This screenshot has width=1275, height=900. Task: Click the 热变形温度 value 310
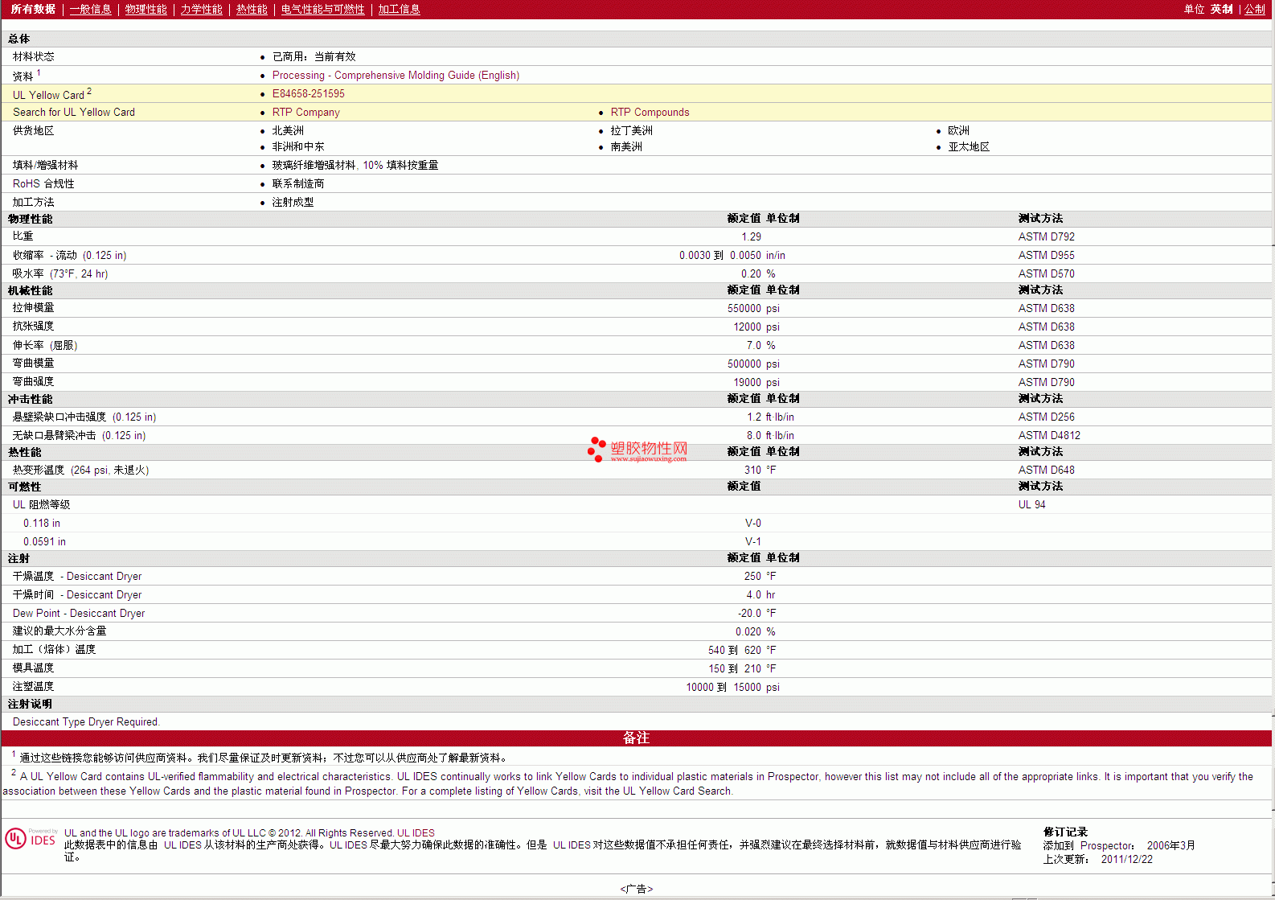click(x=752, y=470)
